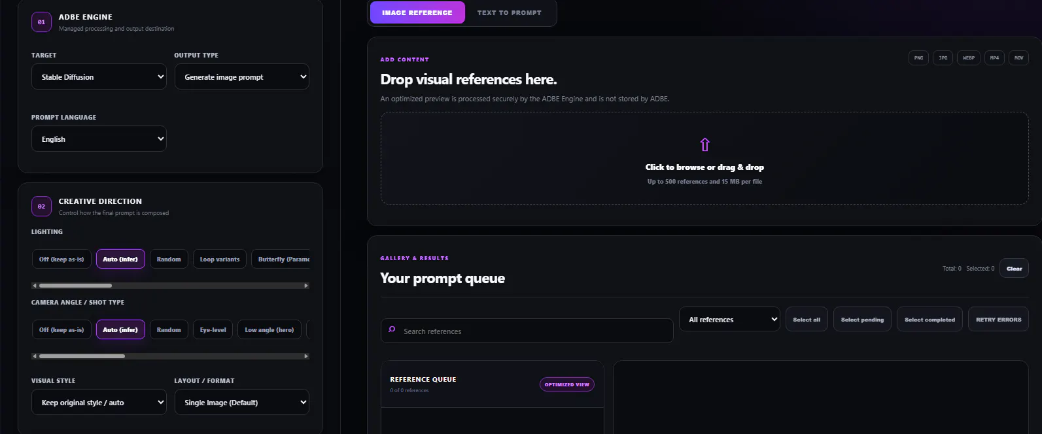Click the MP4 format badge

tap(994, 58)
